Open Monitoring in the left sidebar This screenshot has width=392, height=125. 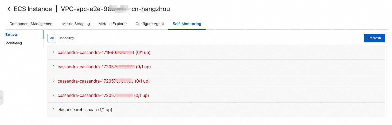[14, 43]
